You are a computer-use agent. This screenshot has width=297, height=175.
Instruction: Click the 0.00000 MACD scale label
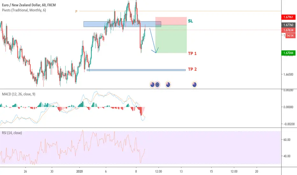(289, 107)
